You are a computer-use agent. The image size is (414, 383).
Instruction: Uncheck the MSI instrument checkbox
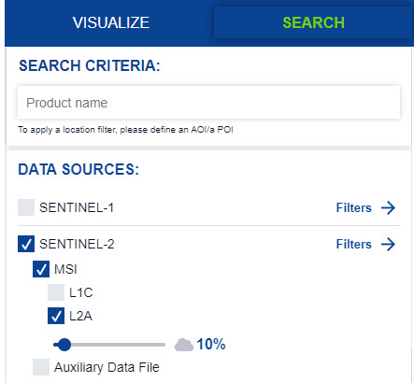(41, 269)
